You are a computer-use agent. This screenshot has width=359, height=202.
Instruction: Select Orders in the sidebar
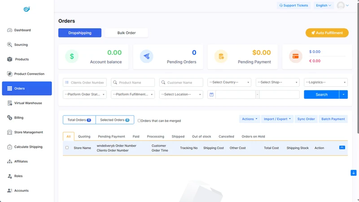click(x=27, y=88)
